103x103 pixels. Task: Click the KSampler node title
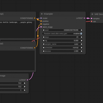click(x=48, y=14)
